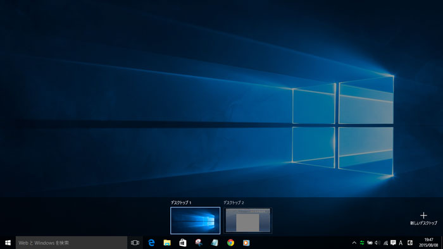Open the Windows Start menu

(8, 243)
